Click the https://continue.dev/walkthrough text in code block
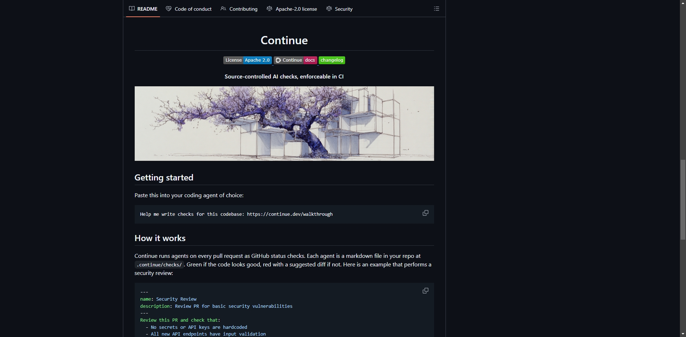The image size is (686, 337). [290, 214]
